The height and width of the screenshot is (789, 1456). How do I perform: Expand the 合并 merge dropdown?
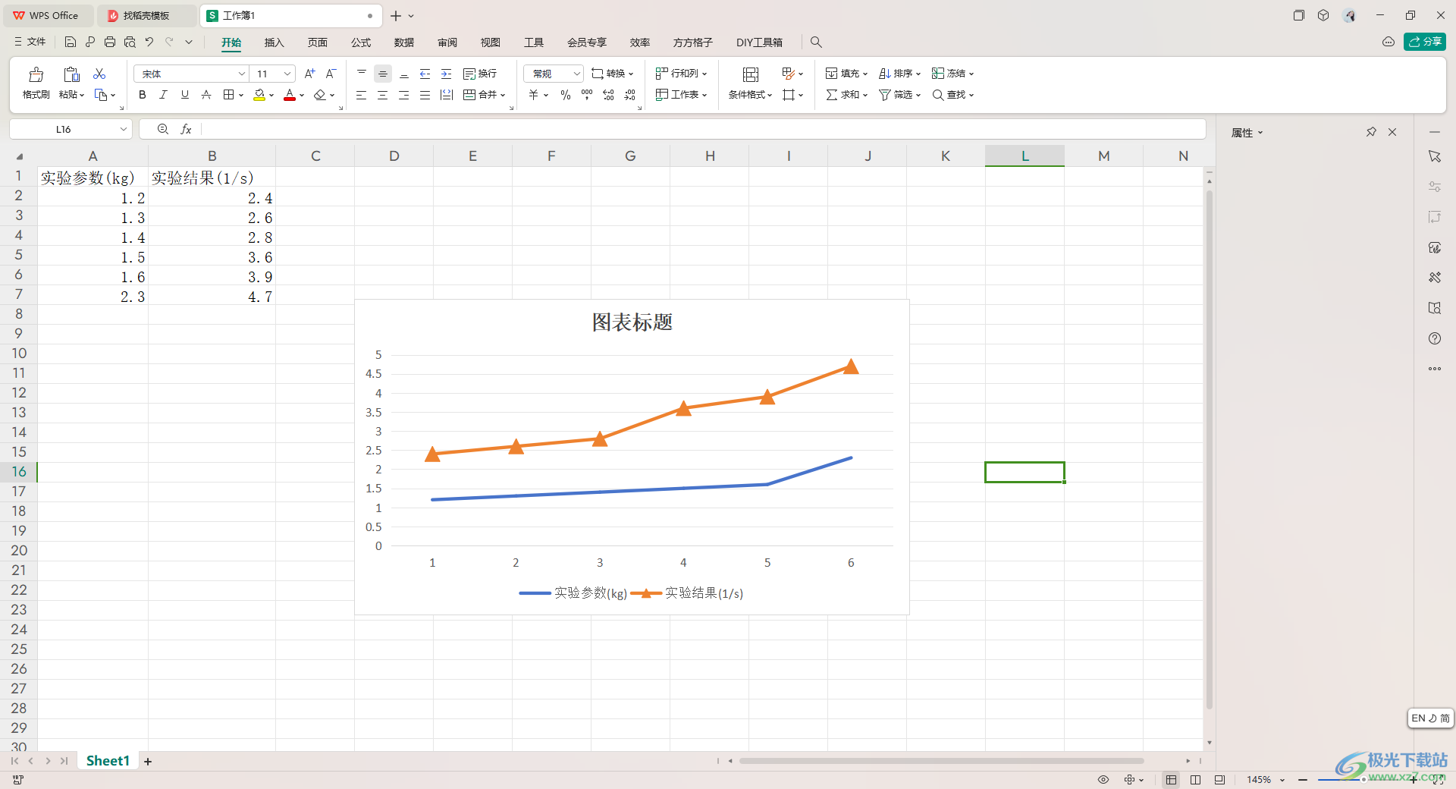(503, 96)
